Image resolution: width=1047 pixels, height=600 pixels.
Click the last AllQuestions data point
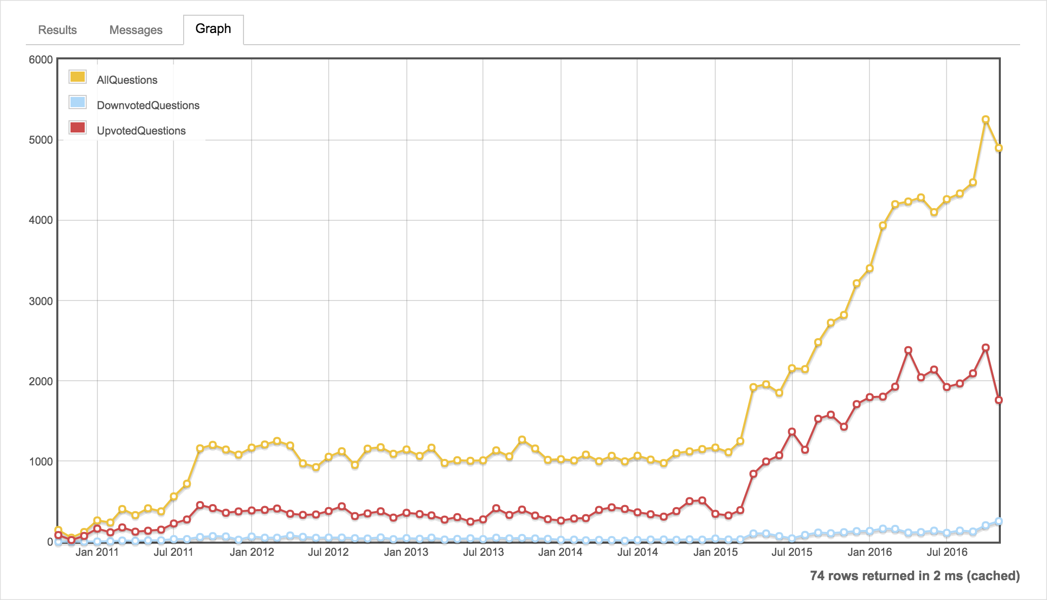pyautogui.click(x=999, y=148)
